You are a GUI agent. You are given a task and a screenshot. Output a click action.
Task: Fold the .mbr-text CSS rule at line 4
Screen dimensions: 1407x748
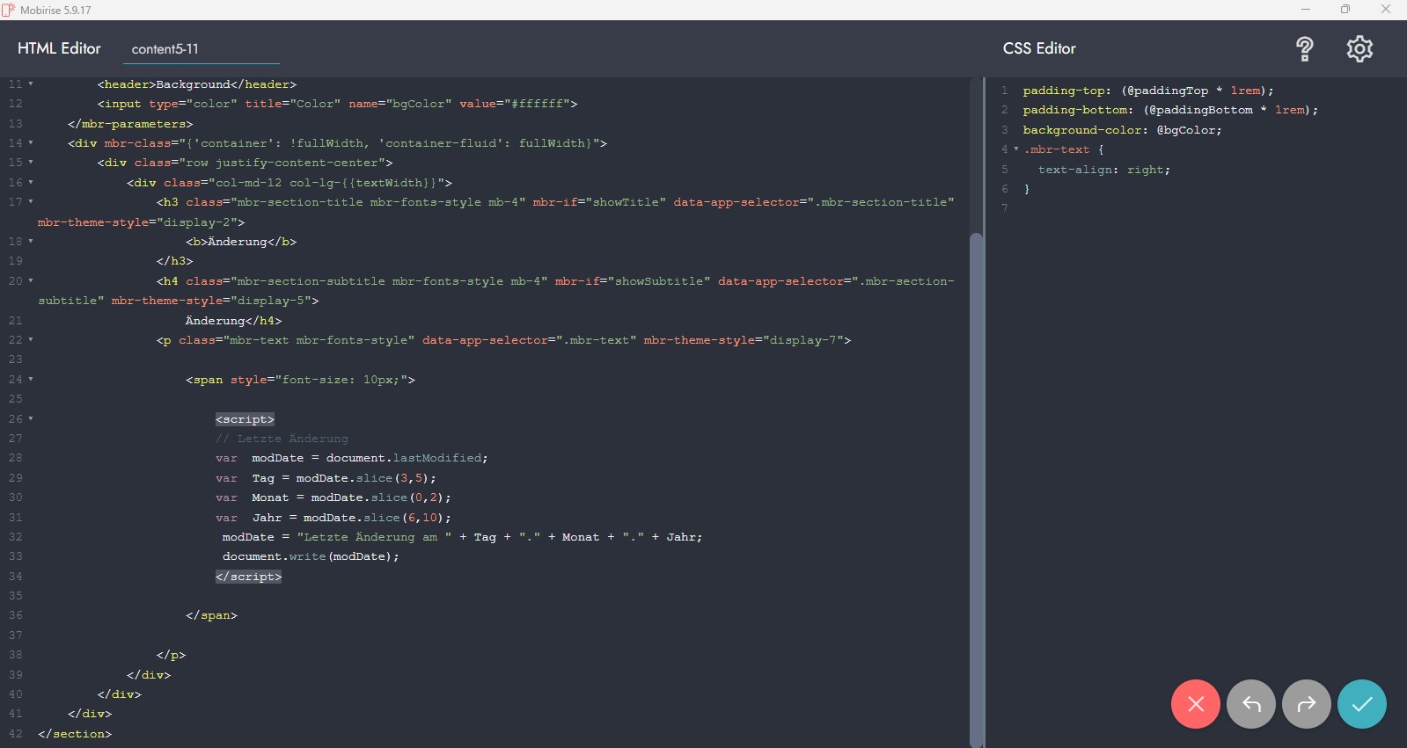point(1016,149)
